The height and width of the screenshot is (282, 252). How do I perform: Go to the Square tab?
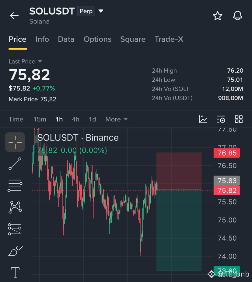[x=133, y=39]
